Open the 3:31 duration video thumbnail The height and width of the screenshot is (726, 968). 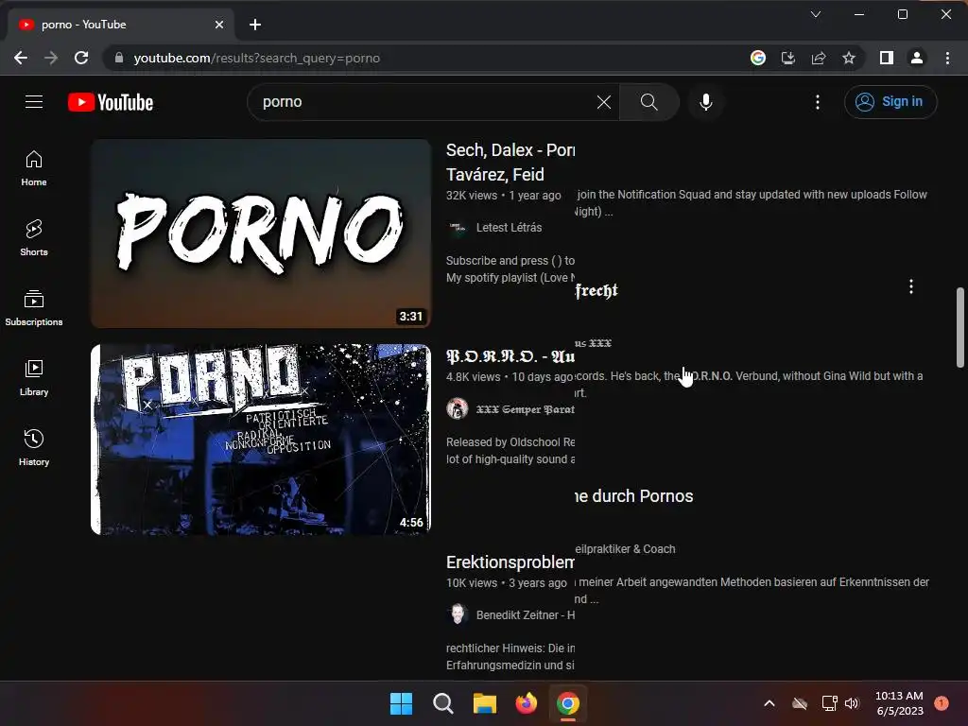[x=261, y=233]
